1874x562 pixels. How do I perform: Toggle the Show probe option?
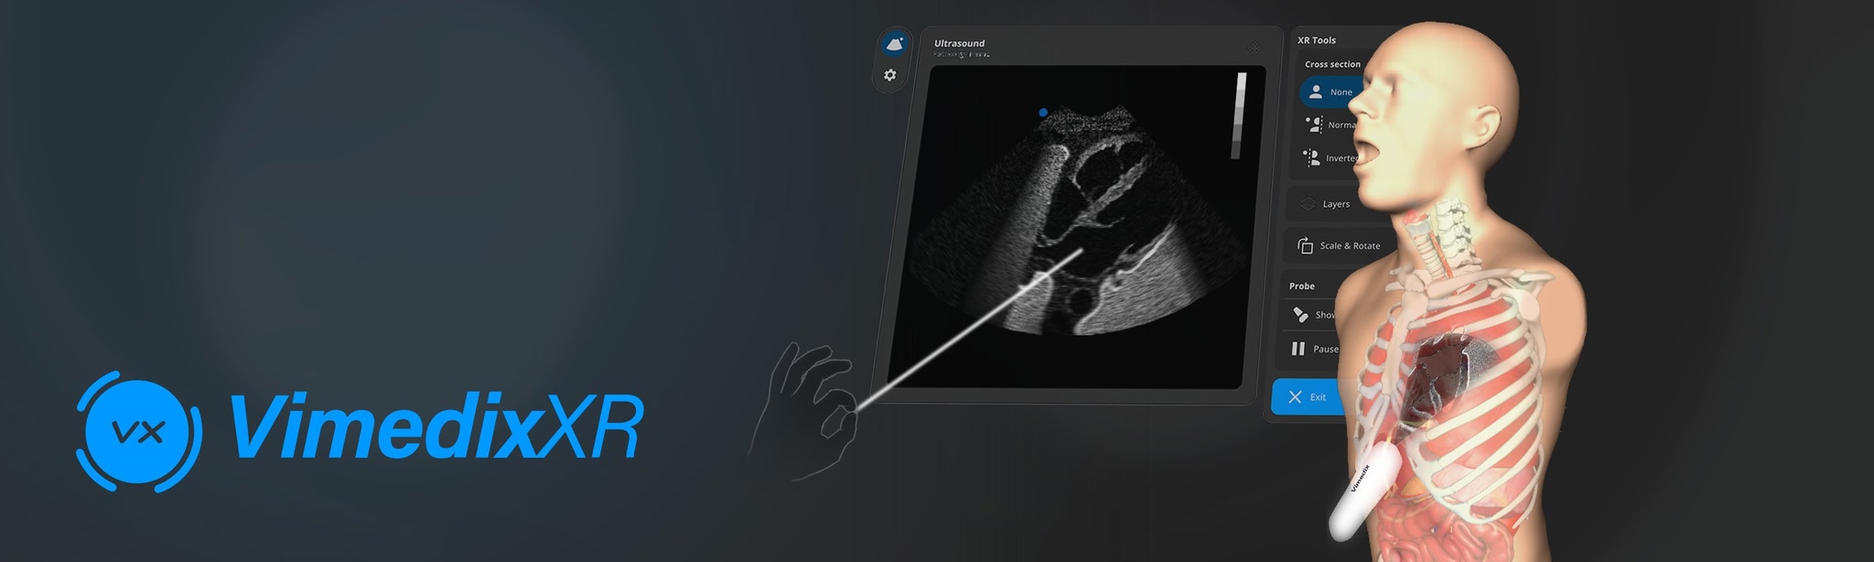1313,315
